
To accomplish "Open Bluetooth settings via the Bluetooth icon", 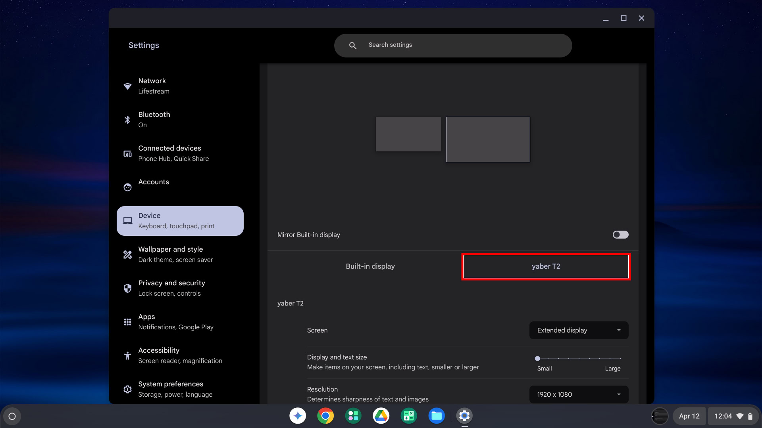I will (127, 120).
